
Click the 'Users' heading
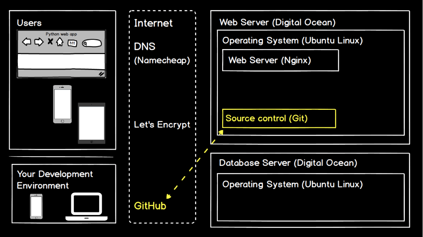coord(29,23)
